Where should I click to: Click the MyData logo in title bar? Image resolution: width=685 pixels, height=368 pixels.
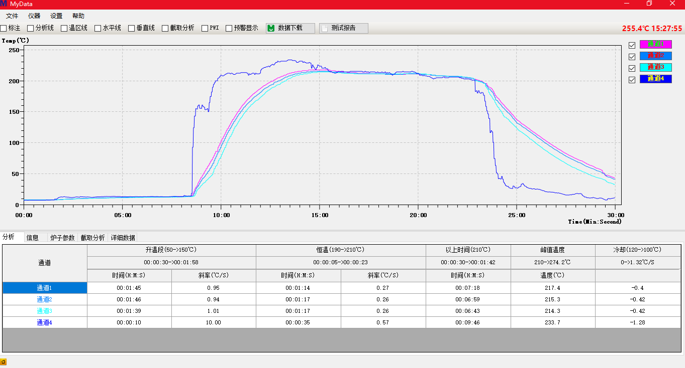point(4,4)
